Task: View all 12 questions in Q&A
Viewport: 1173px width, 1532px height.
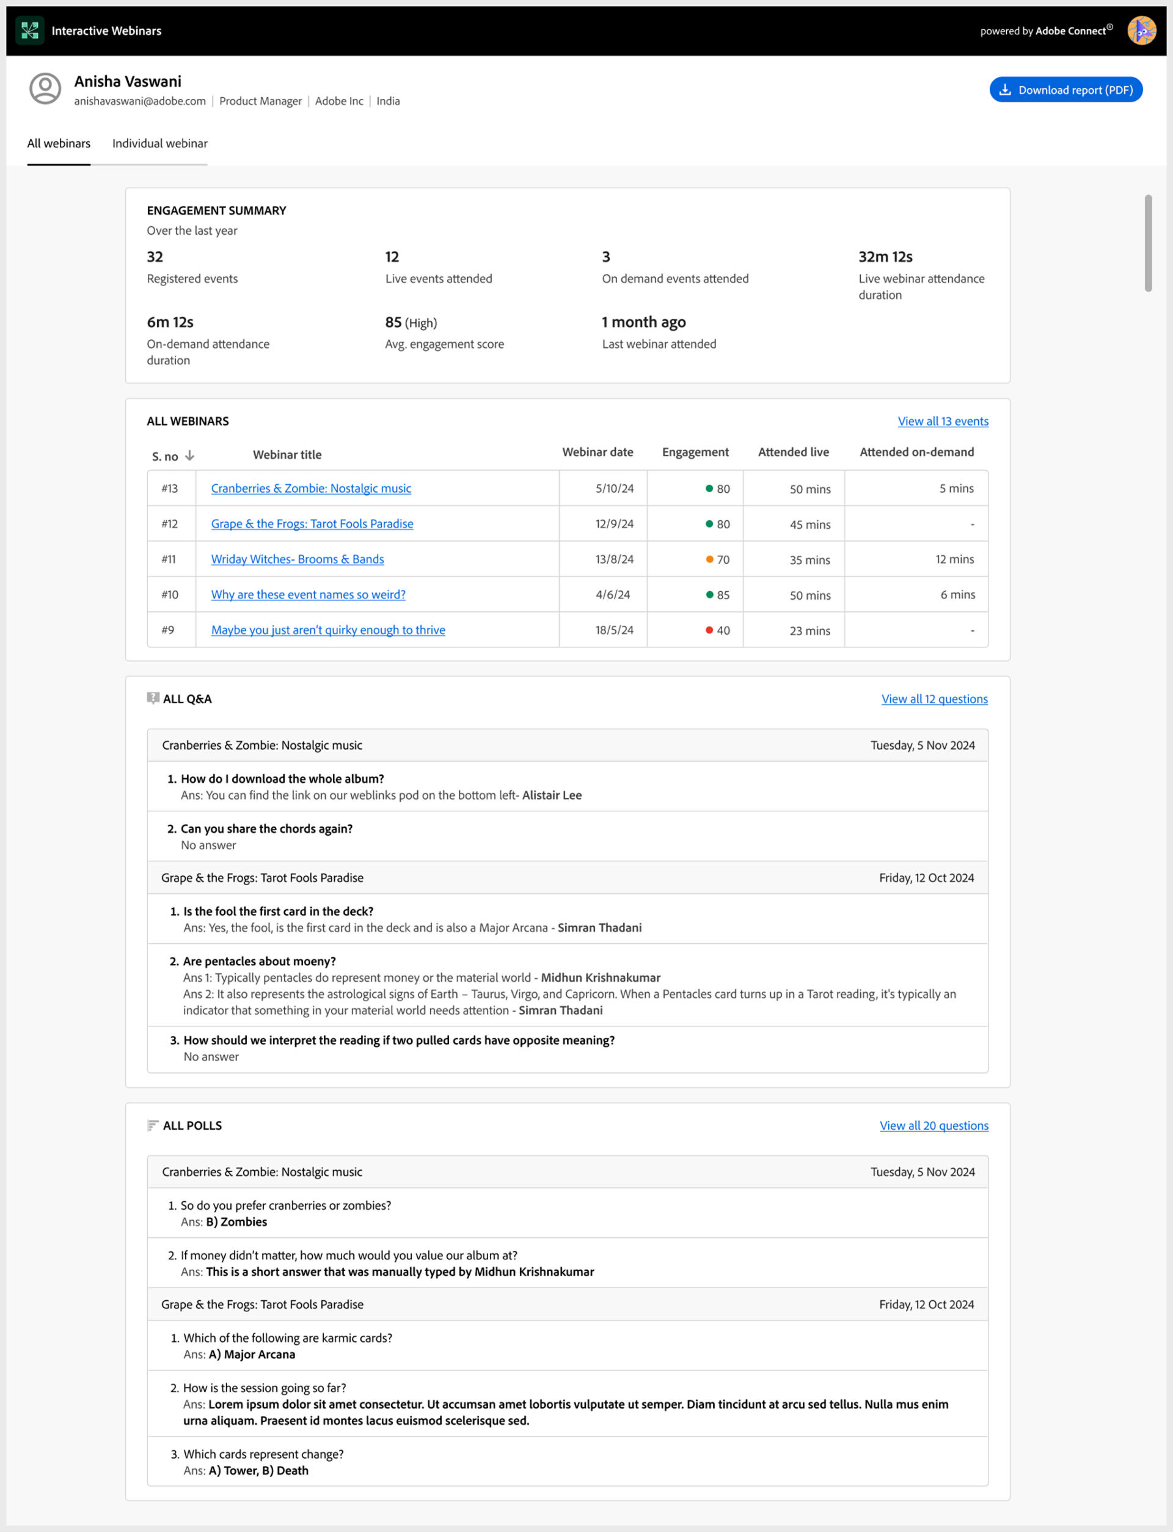Action: pyautogui.click(x=934, y=699)
